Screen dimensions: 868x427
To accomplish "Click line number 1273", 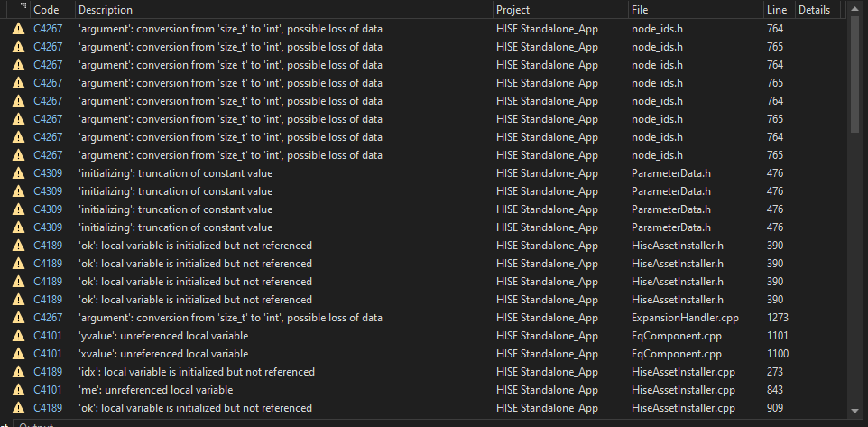I will point(778,318).
